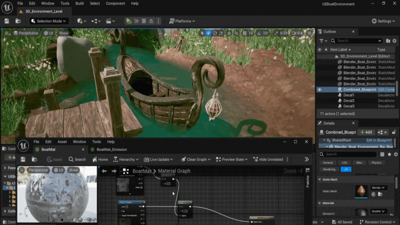Open the Outliner filter dropdown
The image size is (400, 225).
[323, 41]
